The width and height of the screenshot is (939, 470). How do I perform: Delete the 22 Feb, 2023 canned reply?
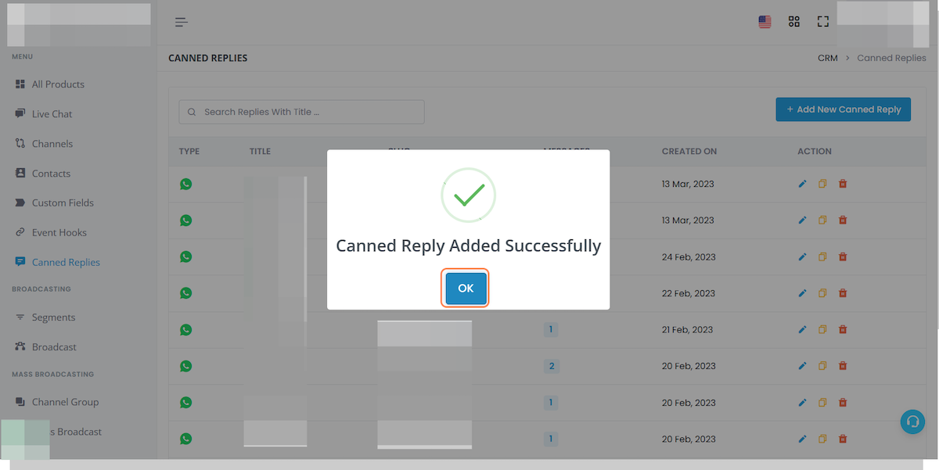click(x=843, y=293)
